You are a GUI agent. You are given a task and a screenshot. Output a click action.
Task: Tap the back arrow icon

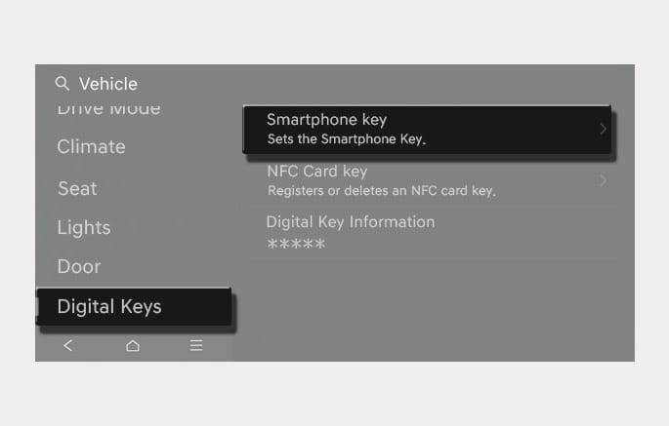[67, 345]
